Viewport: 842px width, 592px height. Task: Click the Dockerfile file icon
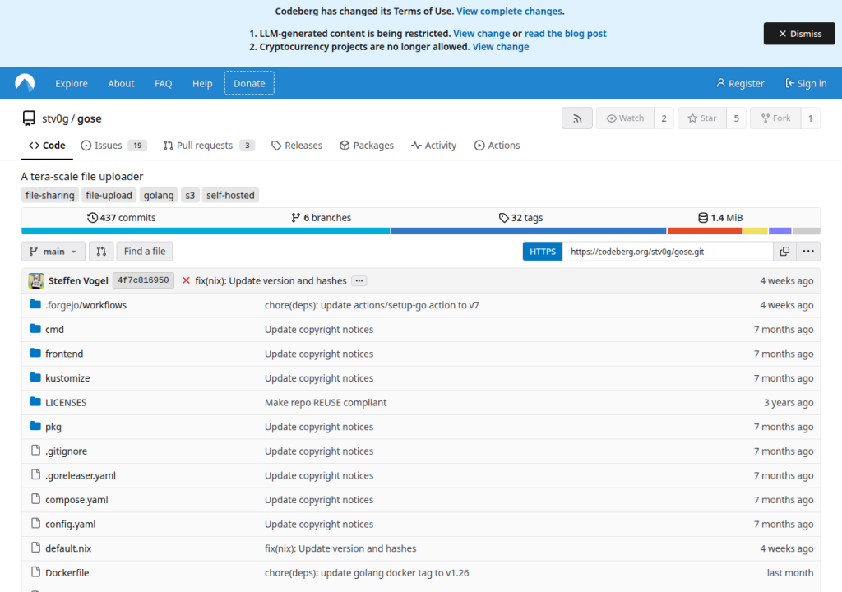[35, 572]
